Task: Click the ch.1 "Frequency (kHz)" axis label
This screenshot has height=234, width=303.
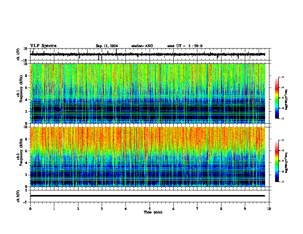Action: point(21,89)
